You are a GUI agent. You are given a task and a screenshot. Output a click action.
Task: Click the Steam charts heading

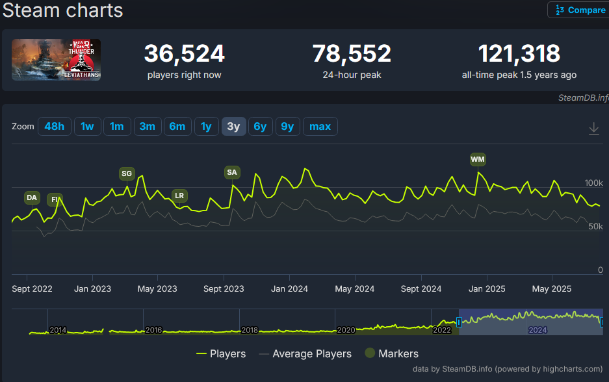(x=62, y=10)
